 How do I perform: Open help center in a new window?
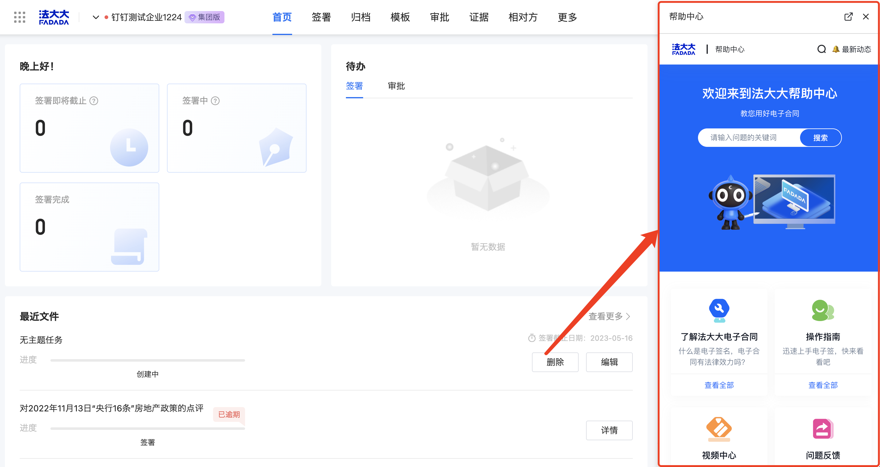click(848, 16)
